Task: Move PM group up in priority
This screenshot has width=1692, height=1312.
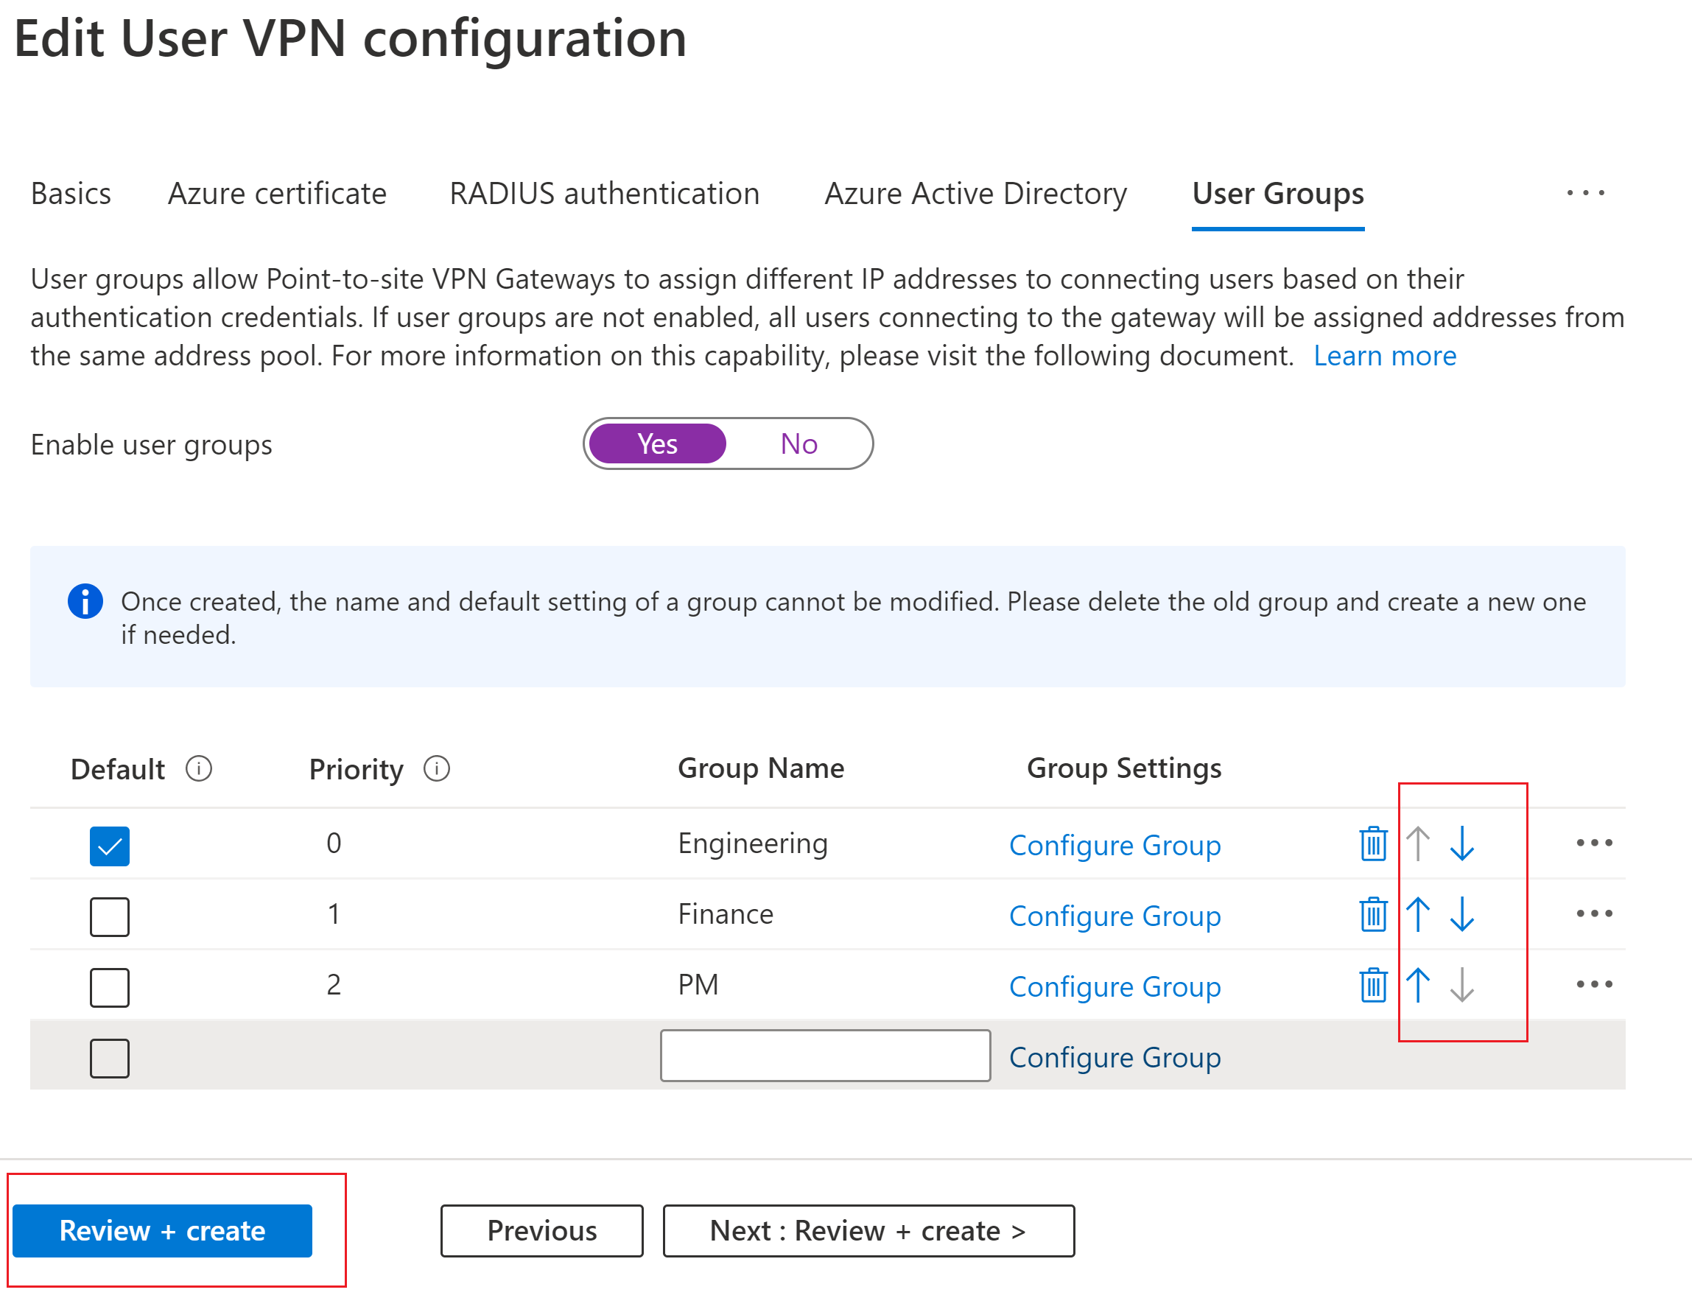Action: coord(1418,985)
